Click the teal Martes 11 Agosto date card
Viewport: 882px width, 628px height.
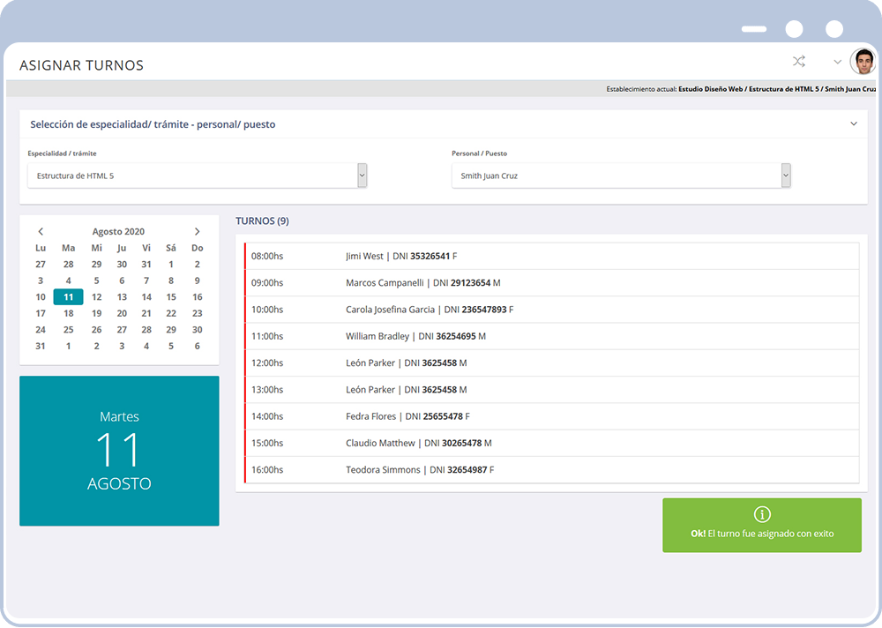coord(119,451)
